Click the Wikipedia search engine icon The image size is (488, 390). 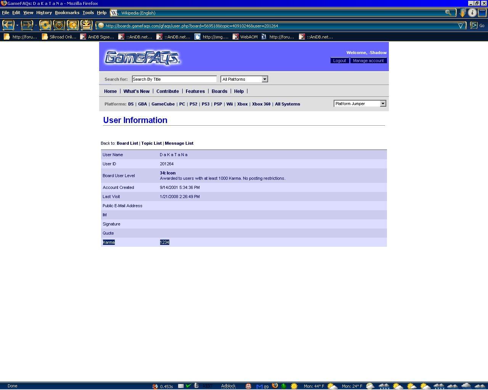114,13
